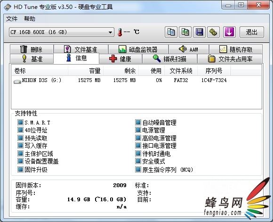Image resolution: width=273 pixels, height=222 pixels.
Task: Toggle the 原生指令序列 (NCQ) checkbox
Action: [x=138, y=169]
